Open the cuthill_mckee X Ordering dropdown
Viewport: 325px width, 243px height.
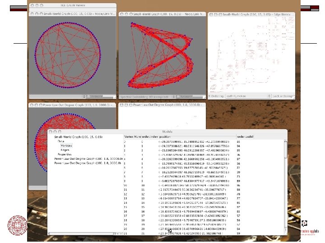pos(248,96)
